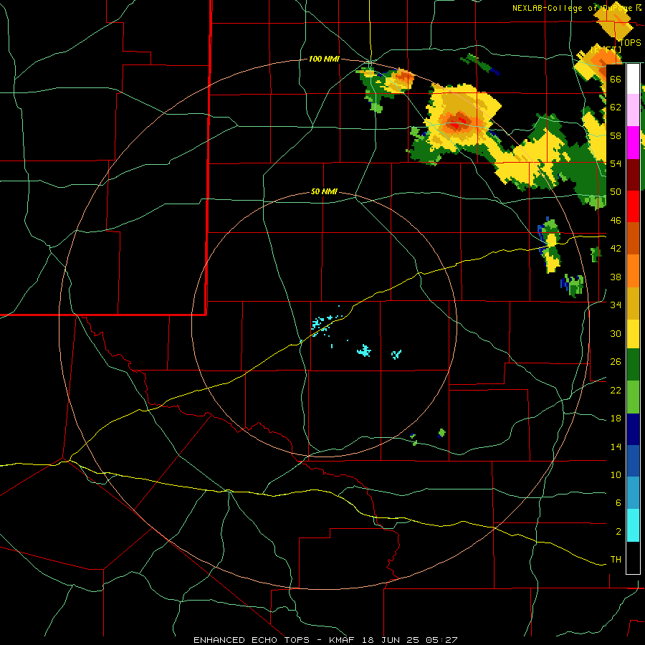This screenshot has height=645, width=645.
Task: Click the legend value '22'
Action: point(616,390)
